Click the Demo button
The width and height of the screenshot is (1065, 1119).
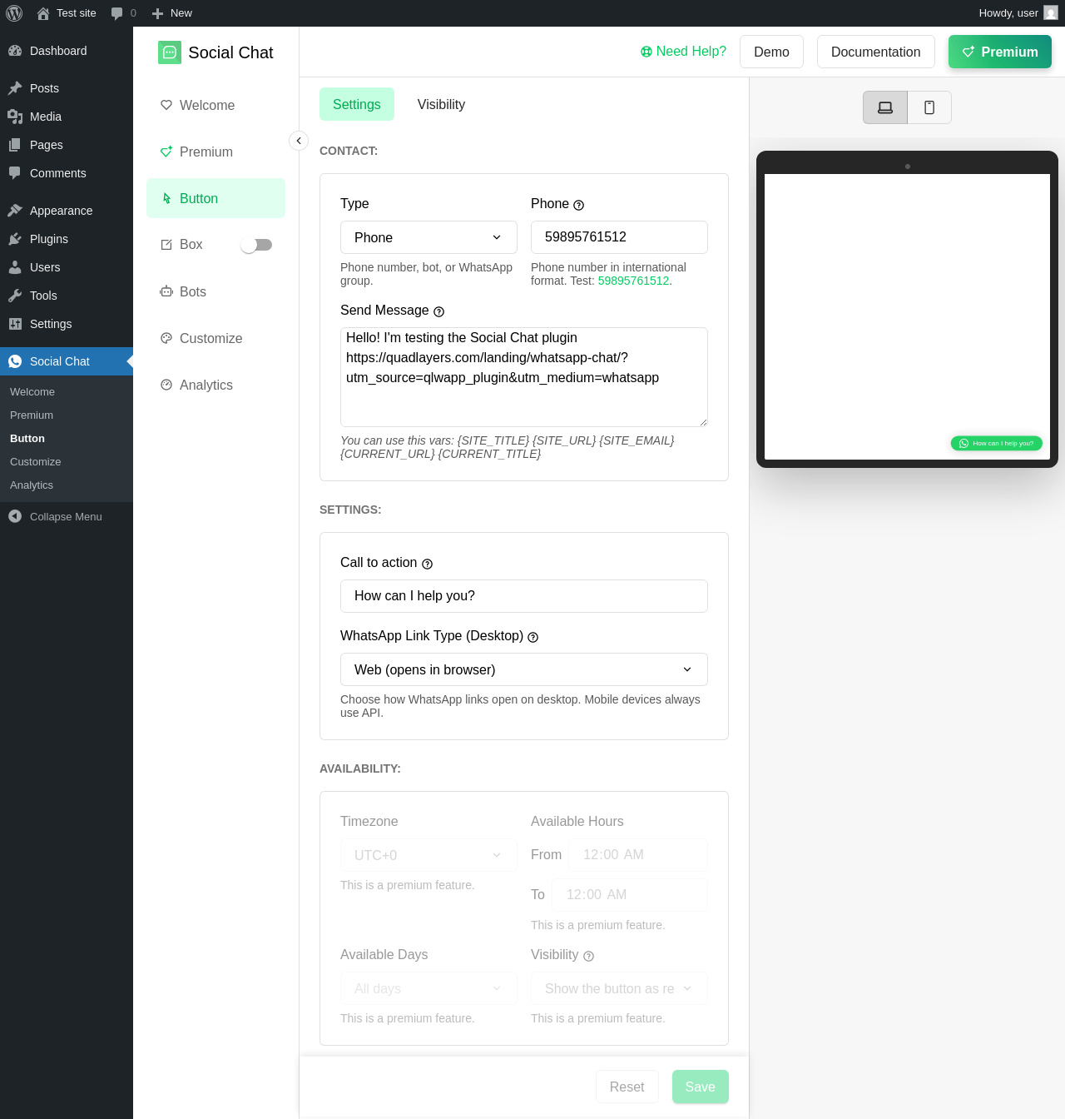point(771,52)
